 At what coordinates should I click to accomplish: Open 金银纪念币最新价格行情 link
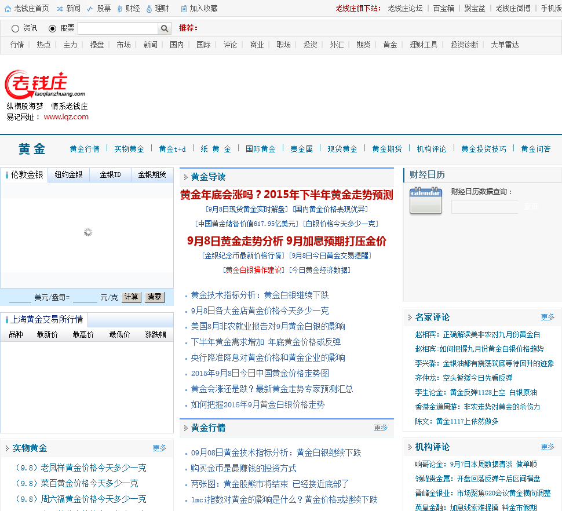243,256
